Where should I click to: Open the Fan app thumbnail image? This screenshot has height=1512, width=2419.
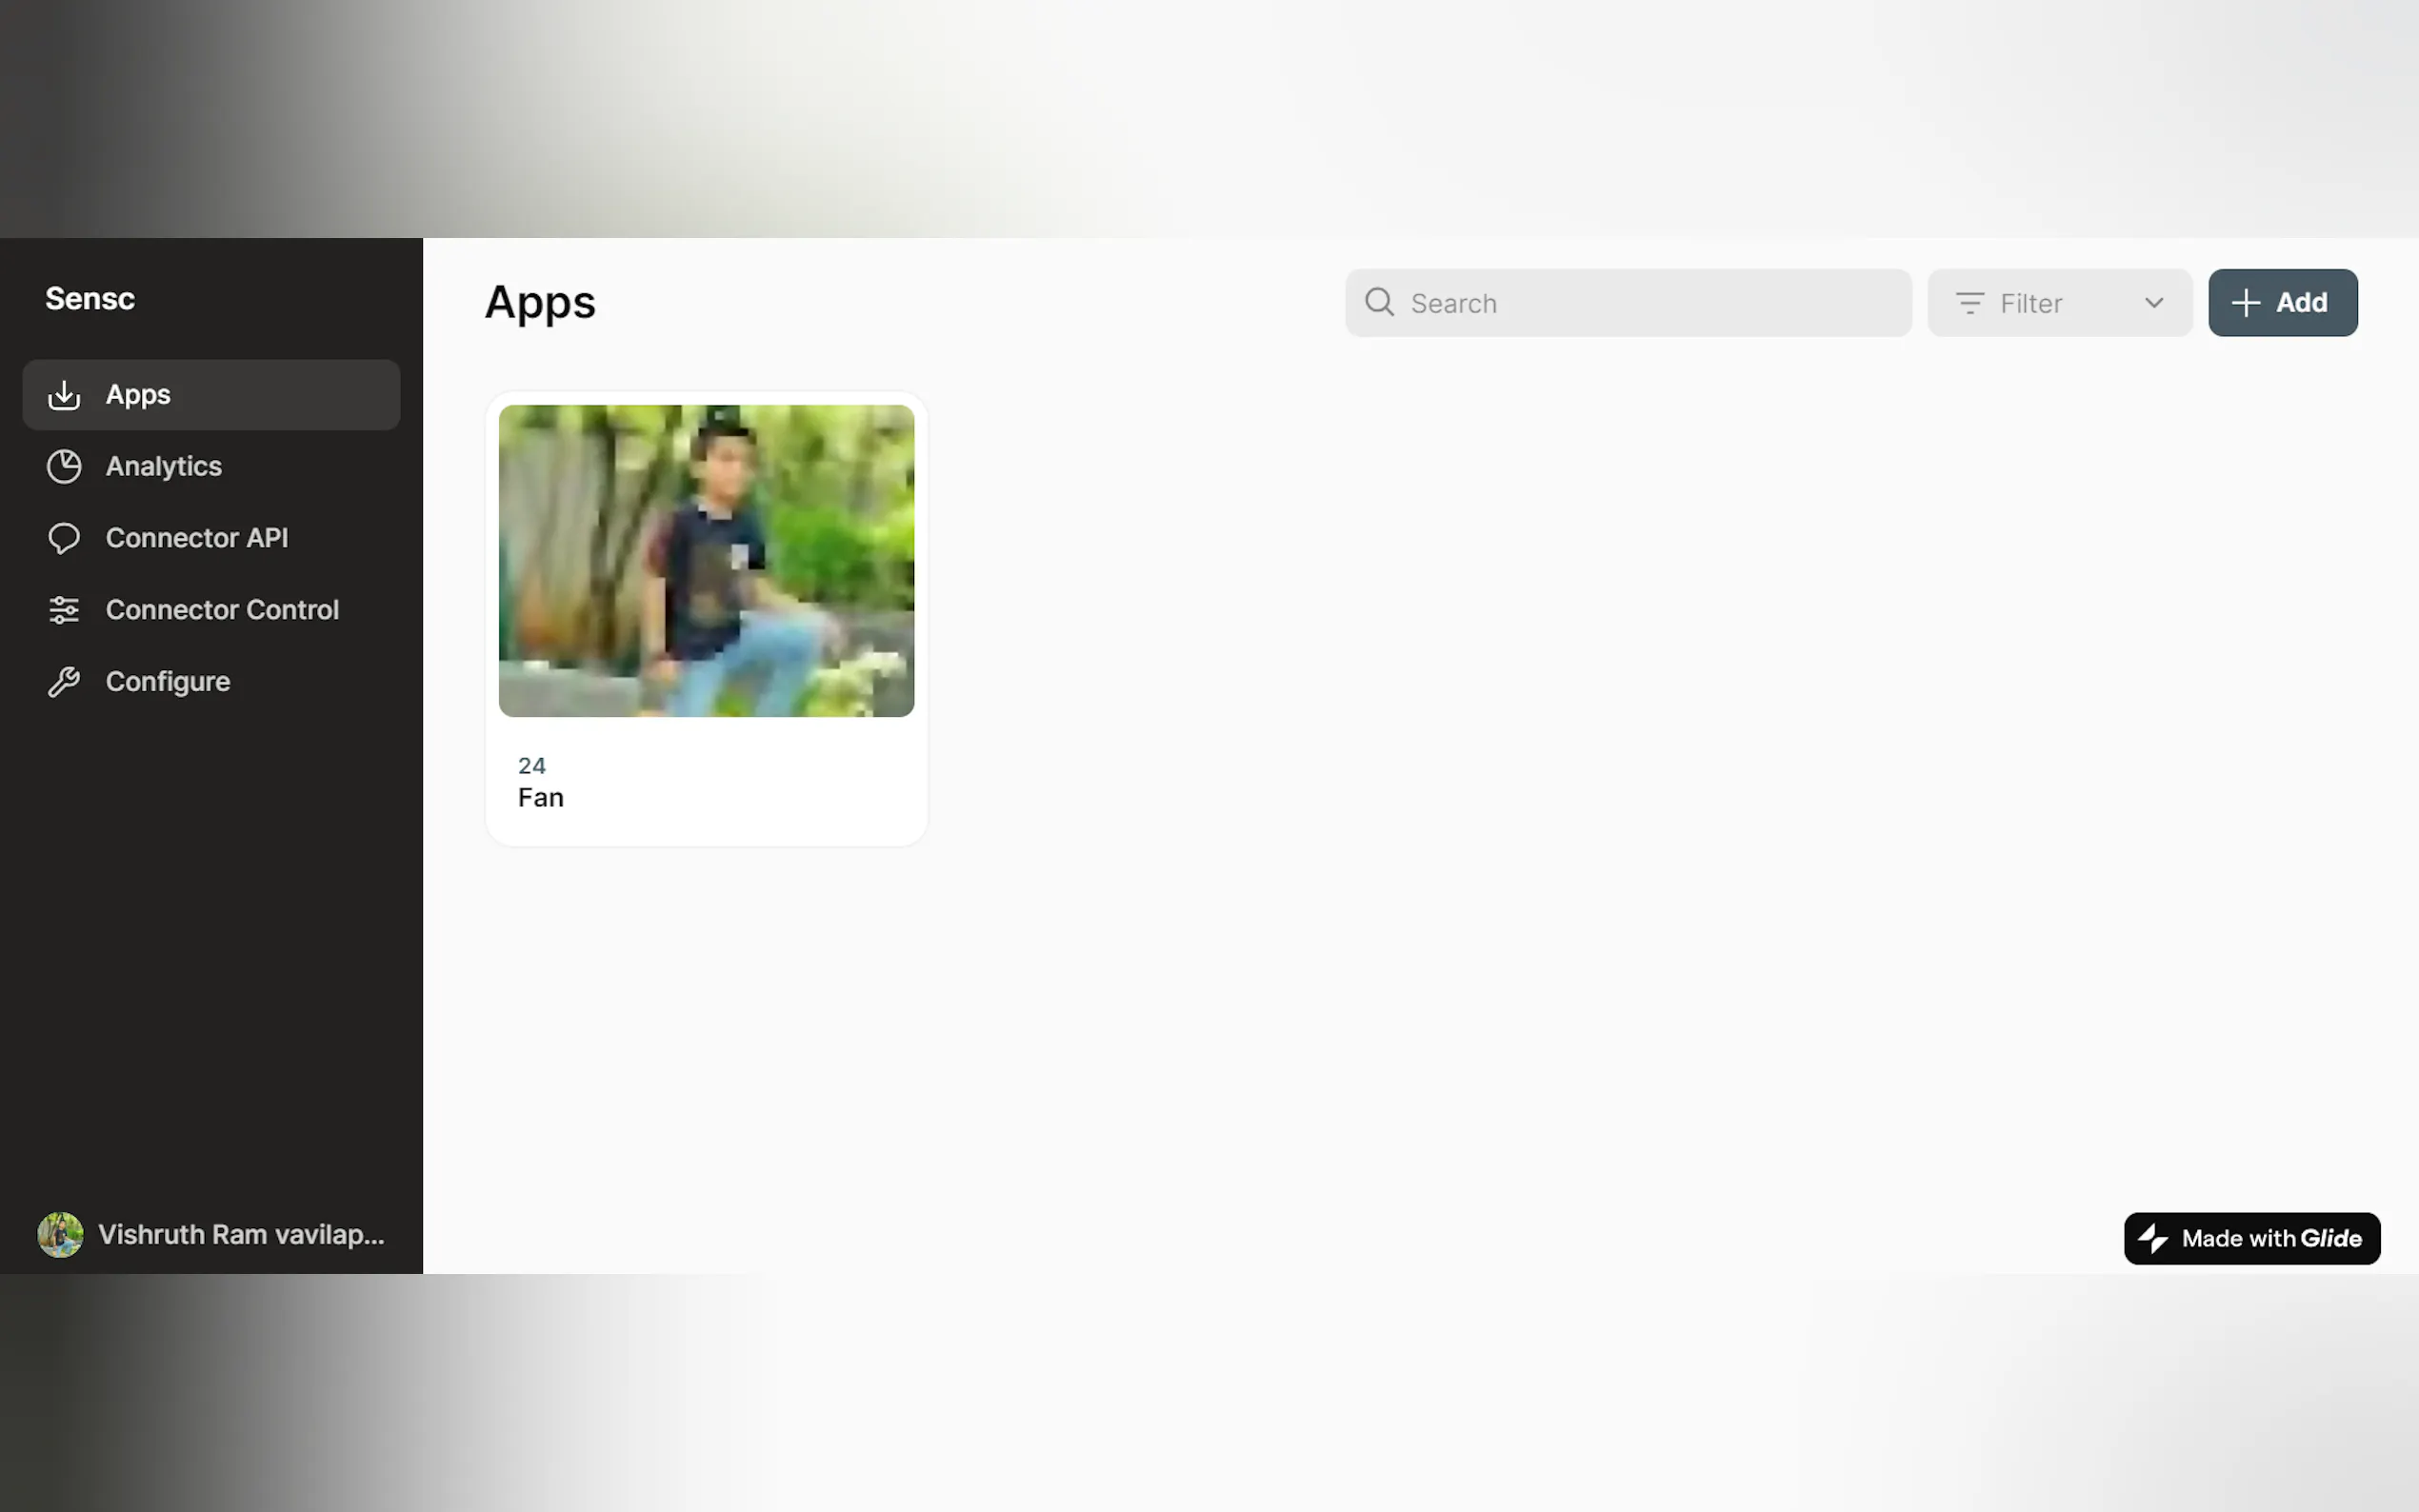[706, 560]
